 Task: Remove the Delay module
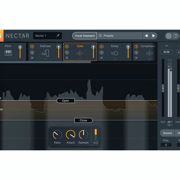point(101,58)
